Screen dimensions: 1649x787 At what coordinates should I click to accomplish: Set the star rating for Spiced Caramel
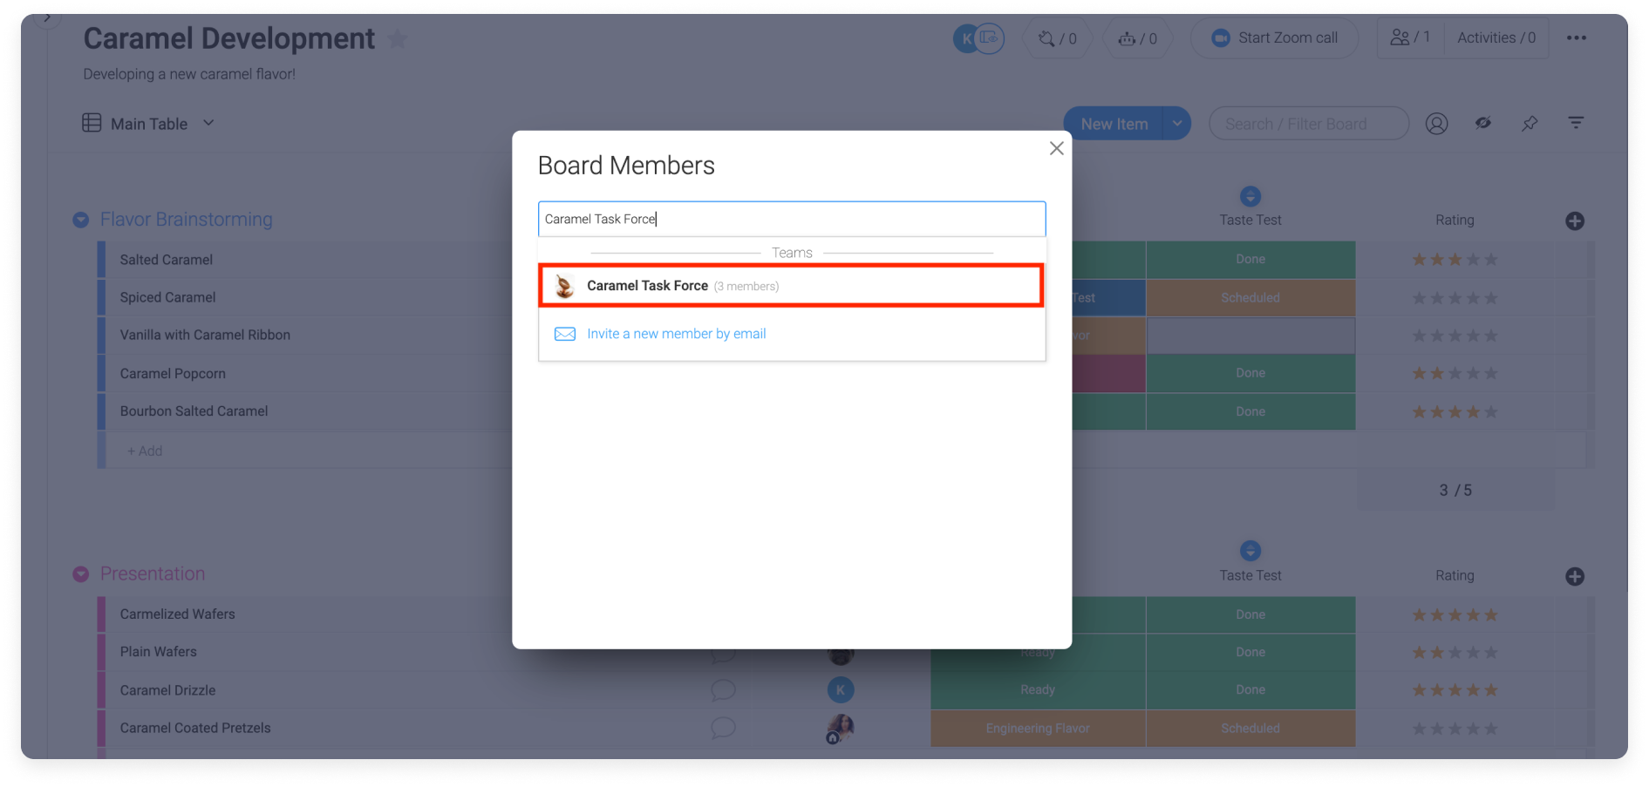coord(1455,298)
